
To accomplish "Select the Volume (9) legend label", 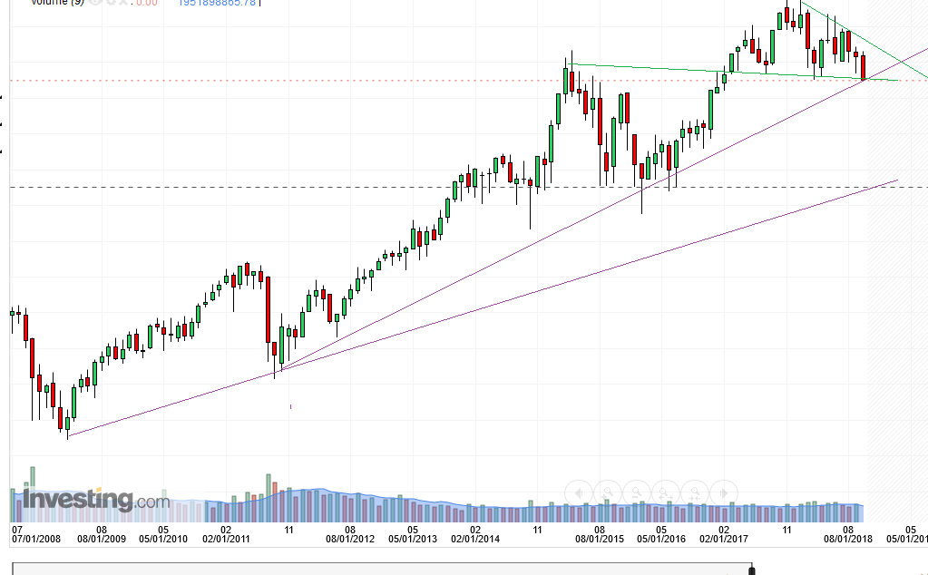I will (56, 3).
